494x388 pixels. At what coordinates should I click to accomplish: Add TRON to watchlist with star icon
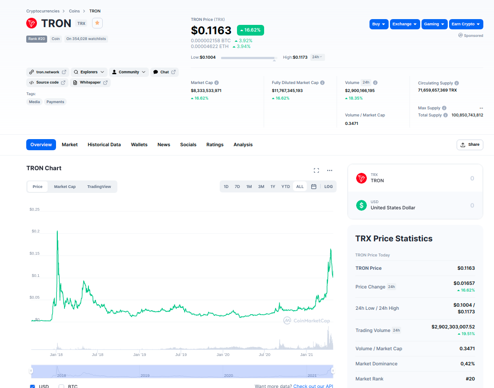point(97,23)
